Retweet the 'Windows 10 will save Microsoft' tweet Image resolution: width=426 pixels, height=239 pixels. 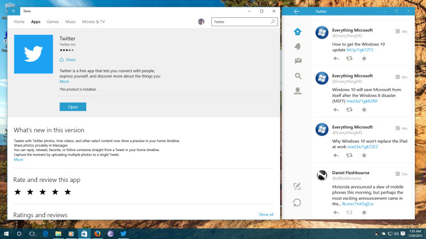coord(349,110)
